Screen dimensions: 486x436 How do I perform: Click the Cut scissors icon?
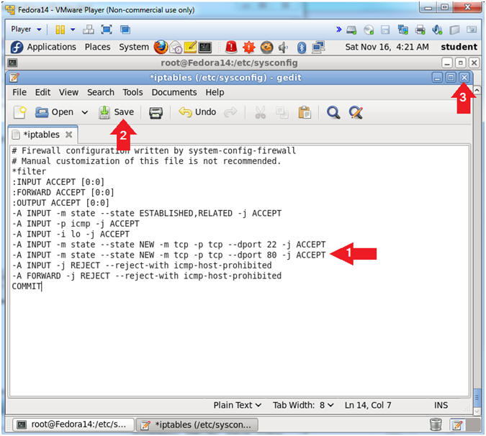(260, 112)
